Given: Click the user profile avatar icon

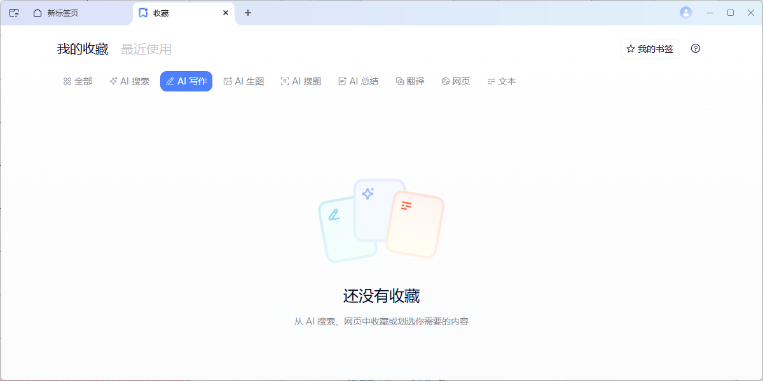Looking at the screenshot, I should pyautogui.click(x=685, y=13).
